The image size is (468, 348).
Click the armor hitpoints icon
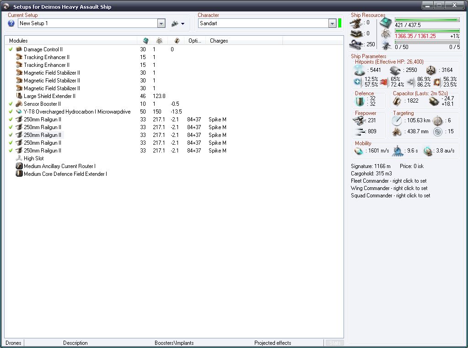pos(395,70)
